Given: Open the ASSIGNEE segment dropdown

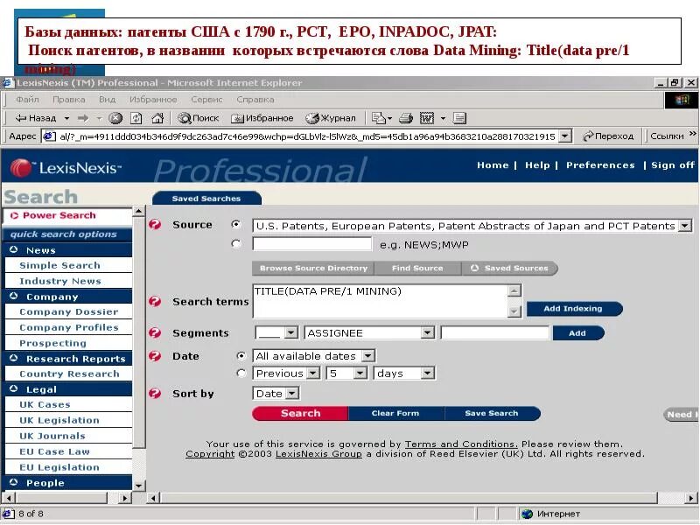Looking at the screenshot, I should (427, 332).
